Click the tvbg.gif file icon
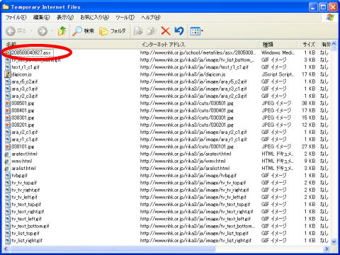Image resolution: width=340 pixels, height=255 pixels. [x=8, y=176]
